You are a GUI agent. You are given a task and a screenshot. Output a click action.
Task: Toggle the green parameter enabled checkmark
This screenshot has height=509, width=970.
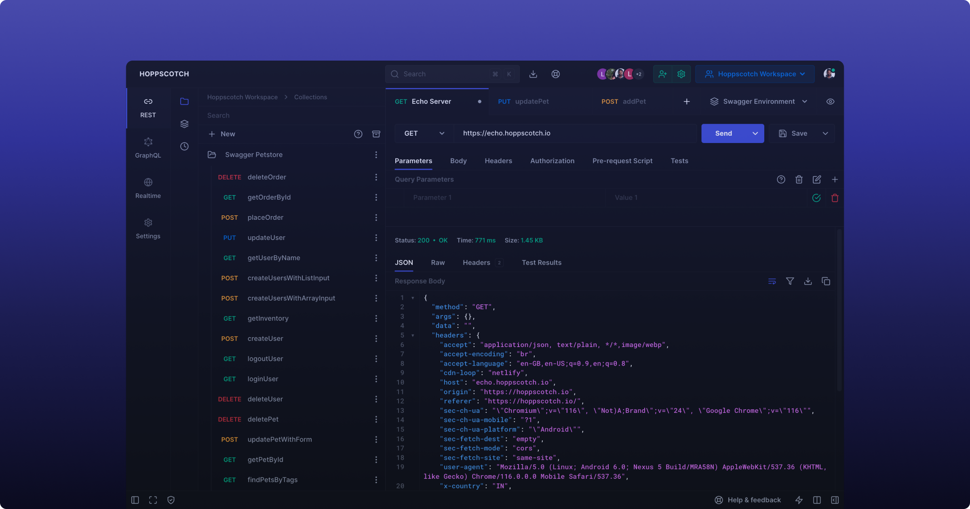pos(816,198)
